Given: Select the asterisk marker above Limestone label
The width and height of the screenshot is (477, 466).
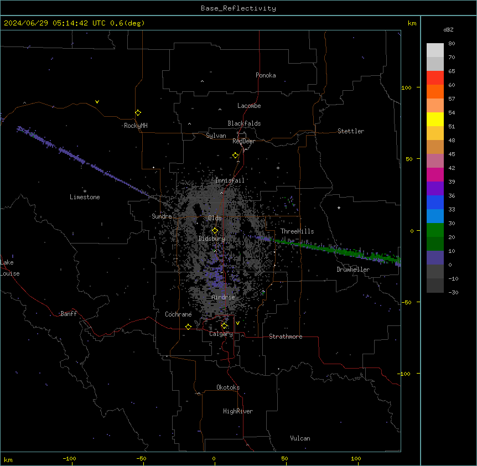Looking at the screenshot, I should click(x=85, y=191).
